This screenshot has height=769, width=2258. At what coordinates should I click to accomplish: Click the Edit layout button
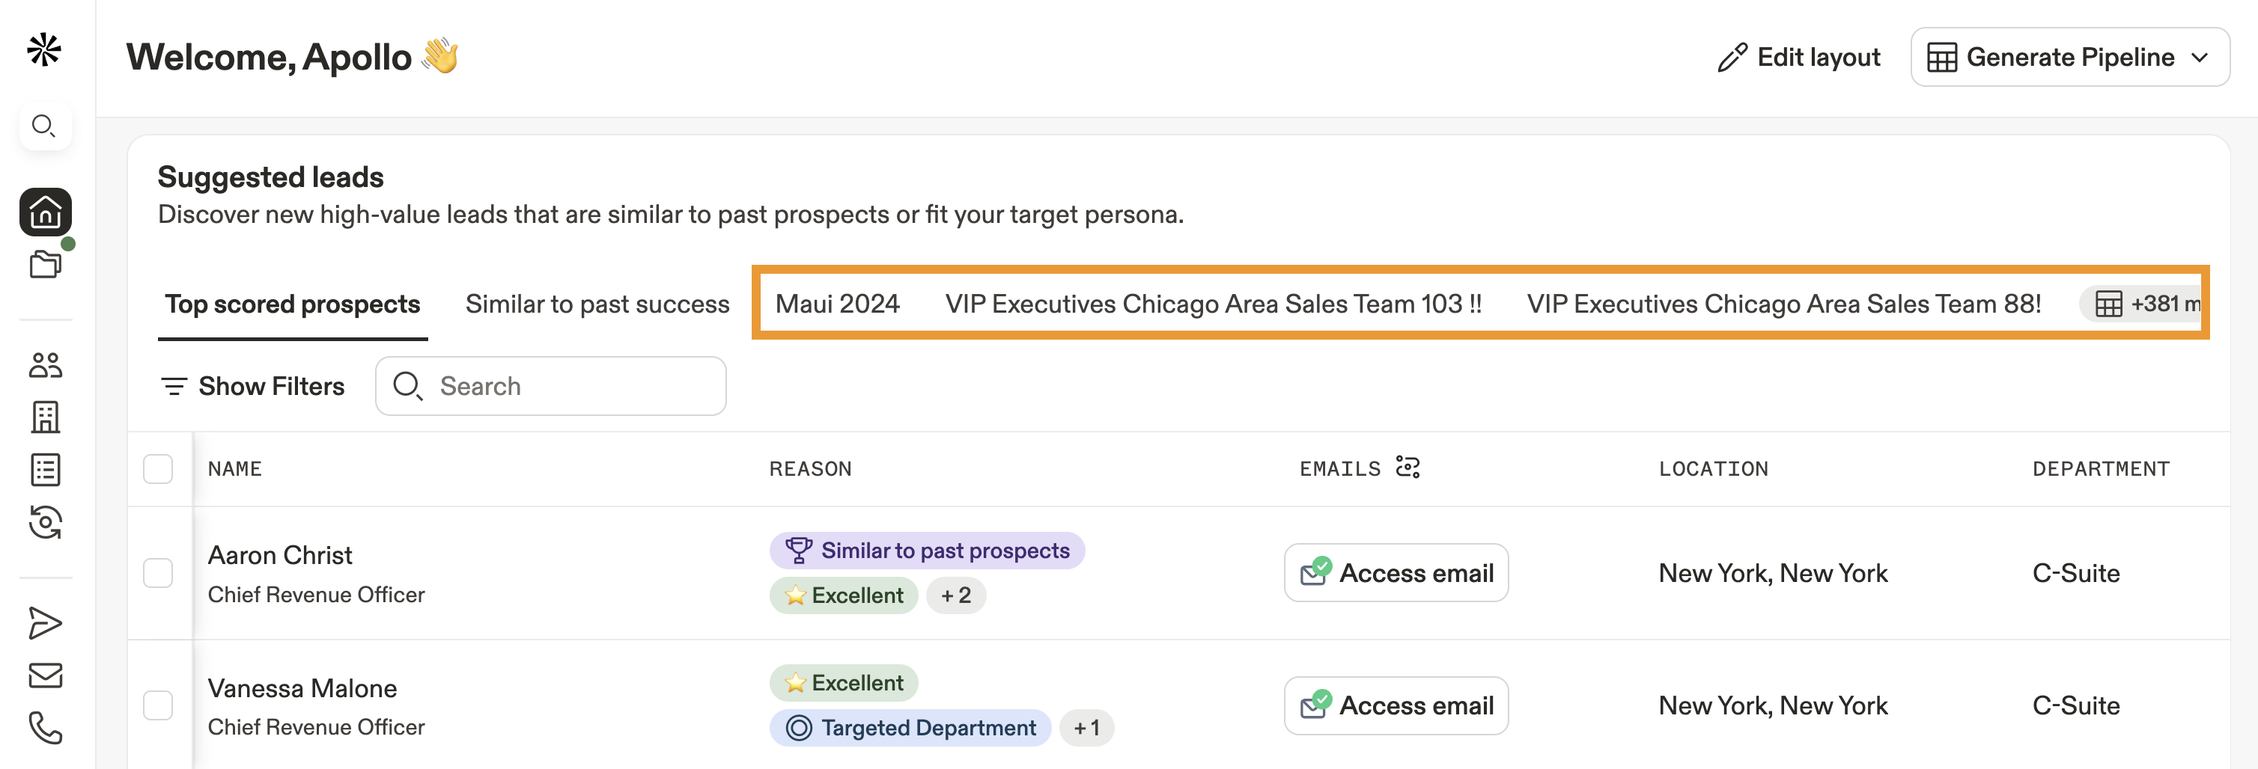[1798, 57]
